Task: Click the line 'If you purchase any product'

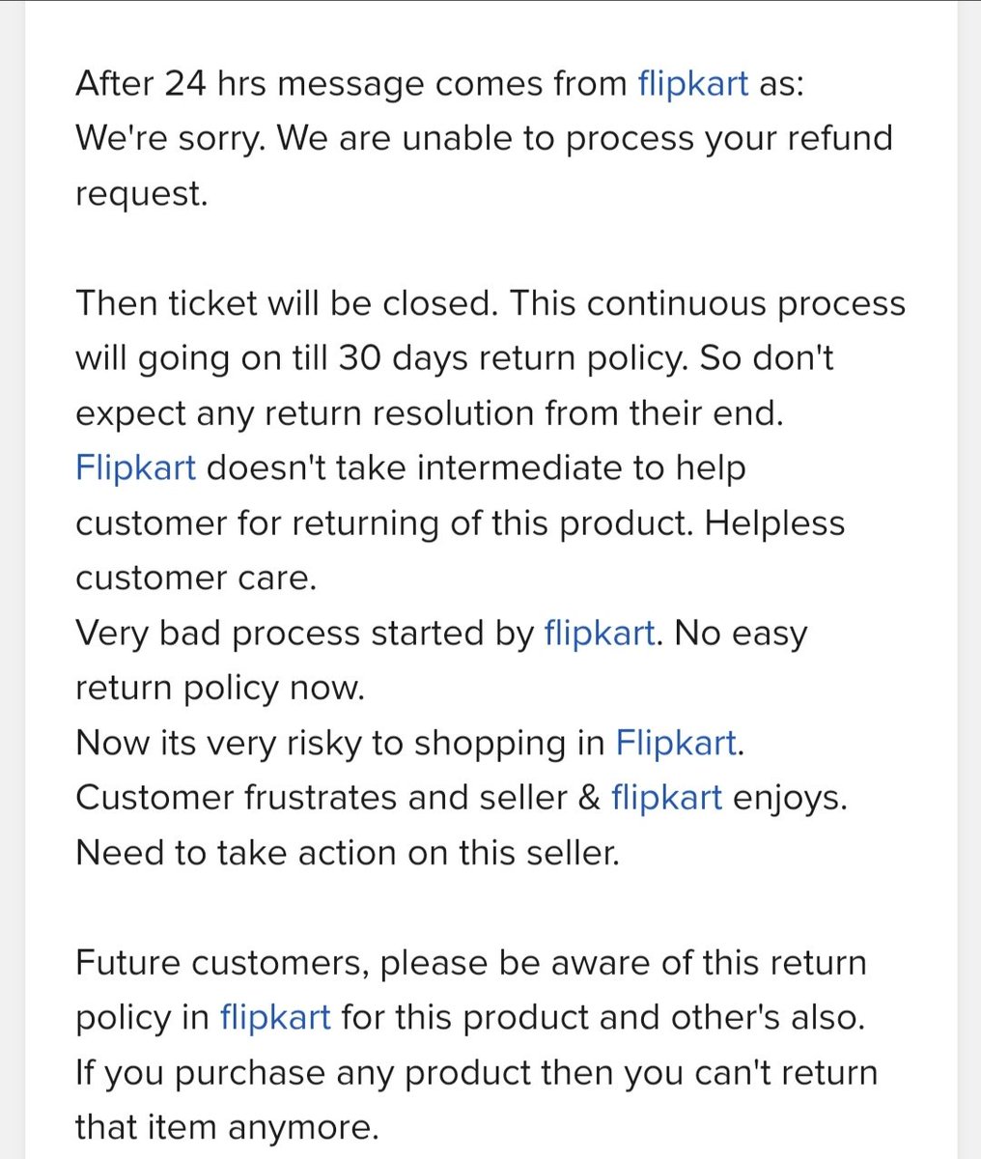Action: 476,1073
